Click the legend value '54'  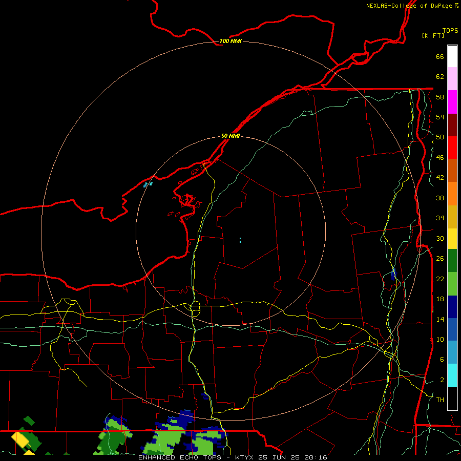click(x=440, y=117)
